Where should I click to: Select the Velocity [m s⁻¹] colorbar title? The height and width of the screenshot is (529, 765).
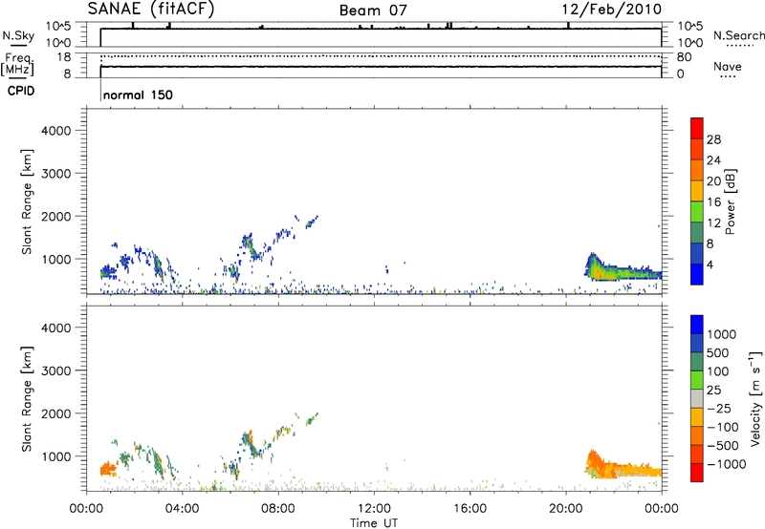tap(755, 398)
